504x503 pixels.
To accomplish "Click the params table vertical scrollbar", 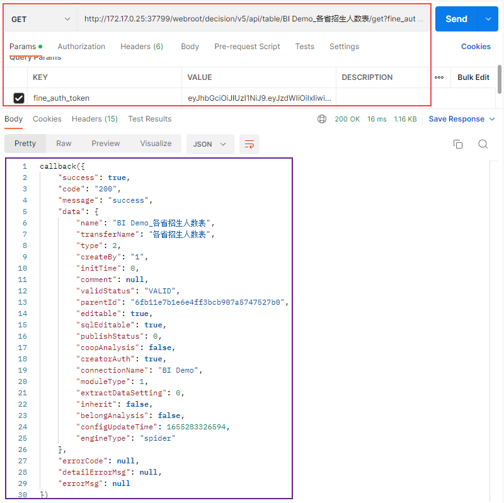I will click(x=500, y=79).
